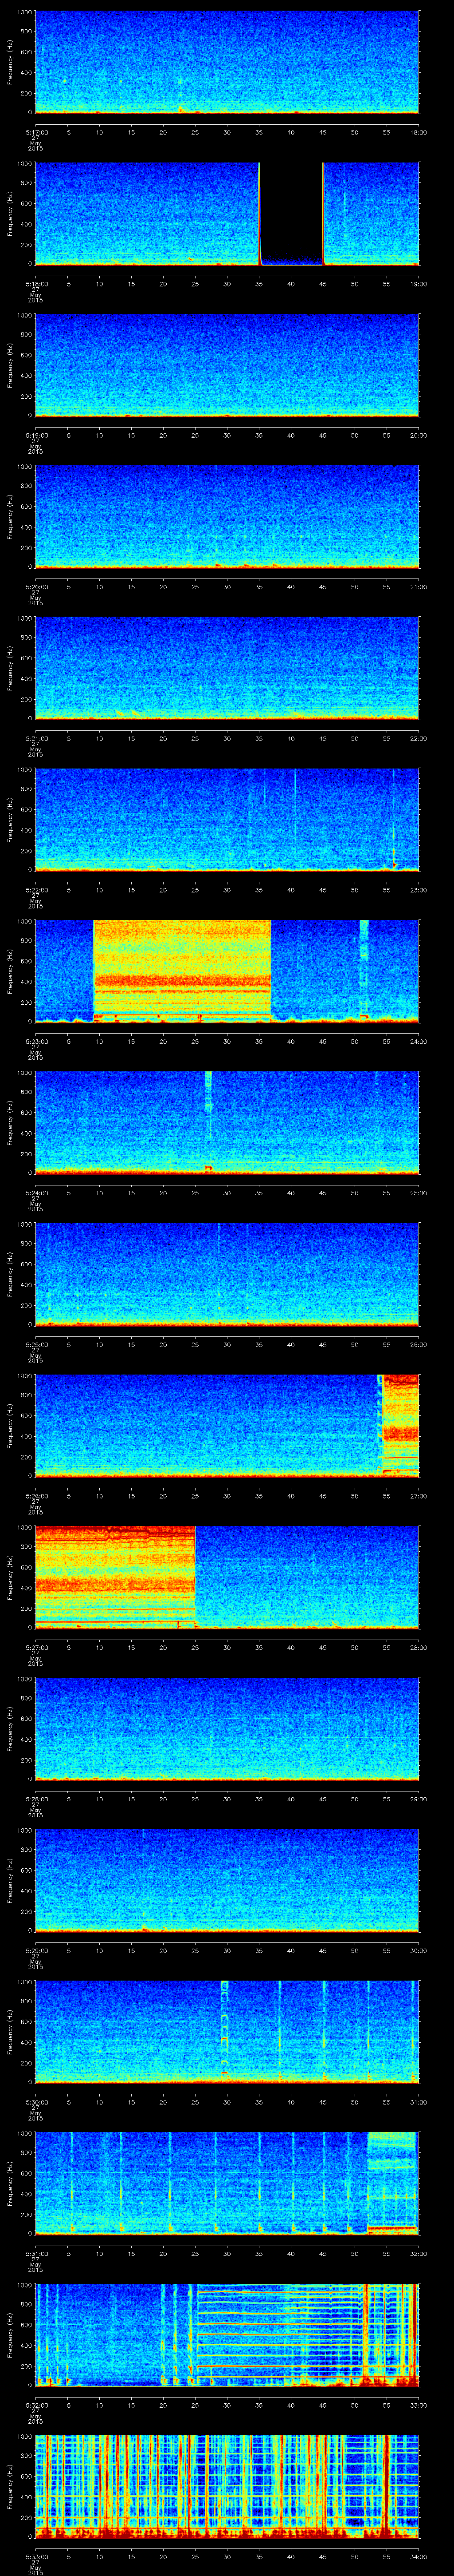This screenshot has width=454, height=2576.
Task: Click the 5:22:00 start time label
Action: pyautogui.click(x=37, y=890)
